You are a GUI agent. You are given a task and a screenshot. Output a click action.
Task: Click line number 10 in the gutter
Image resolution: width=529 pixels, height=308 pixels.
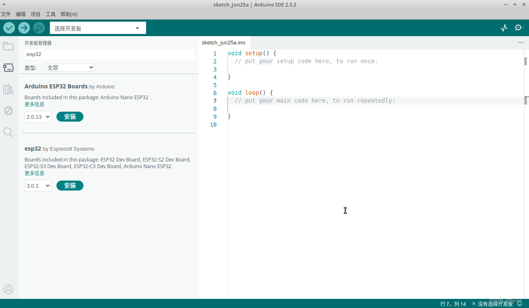[x=213, y=125]
